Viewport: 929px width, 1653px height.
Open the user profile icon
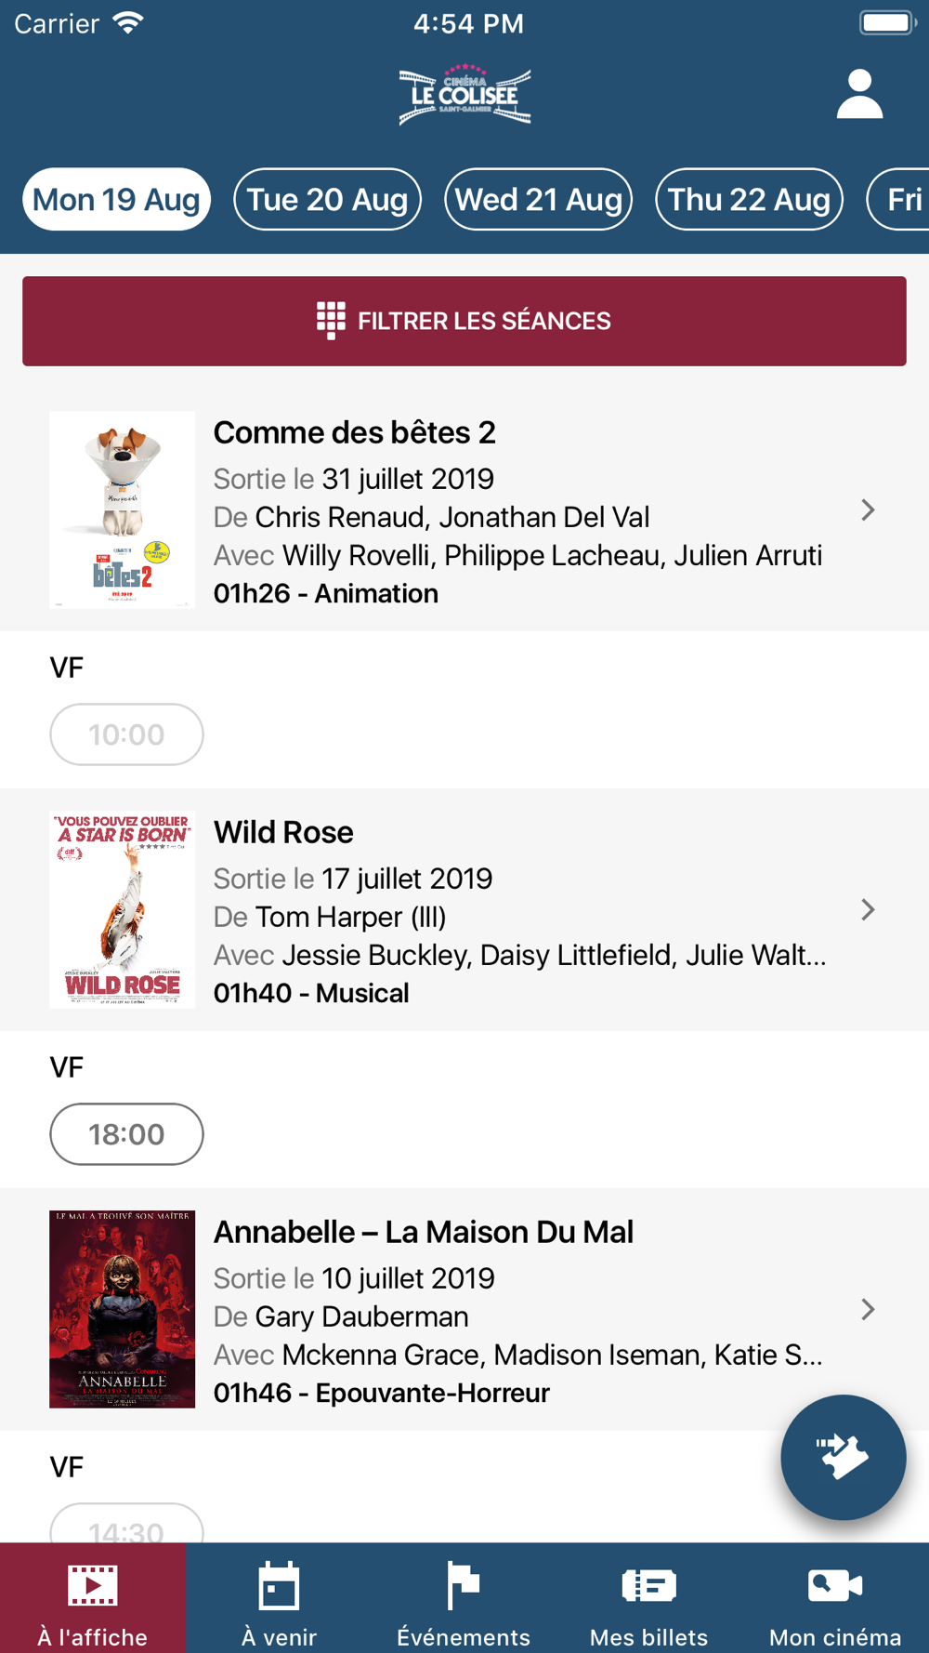(859, 94)
